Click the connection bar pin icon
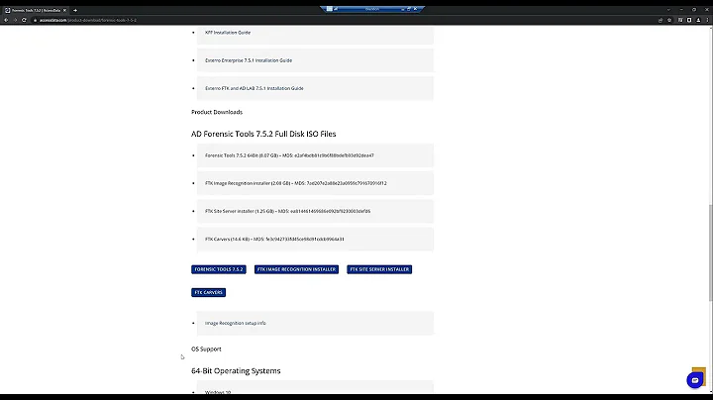 329,9
